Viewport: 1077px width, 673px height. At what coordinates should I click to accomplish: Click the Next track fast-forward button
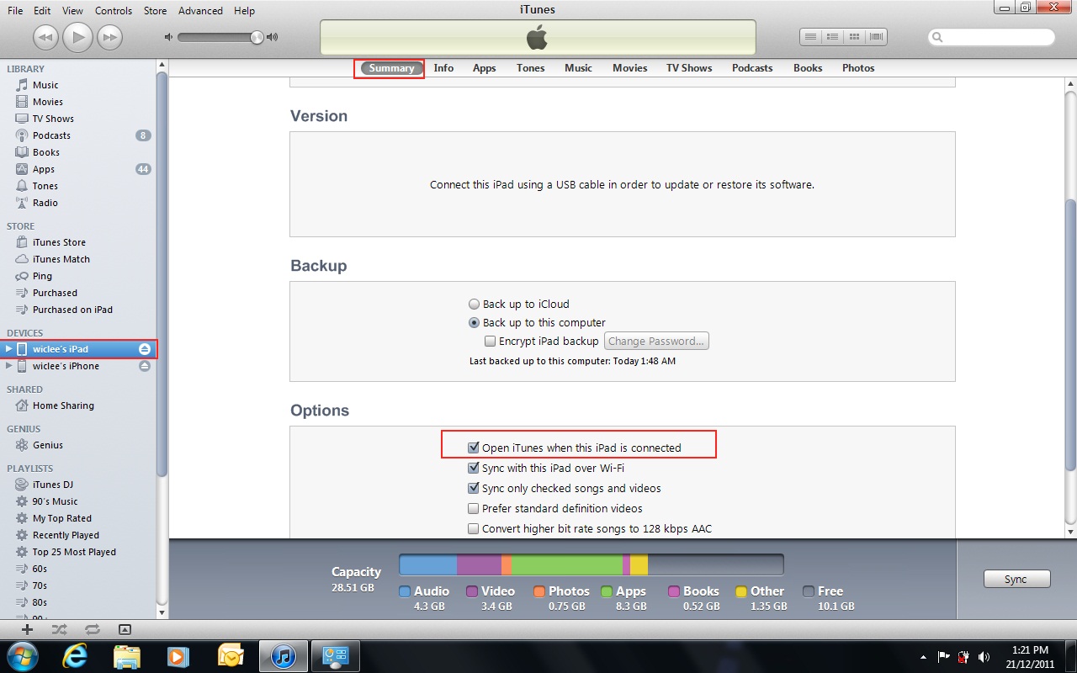click(x=109, y=37)
